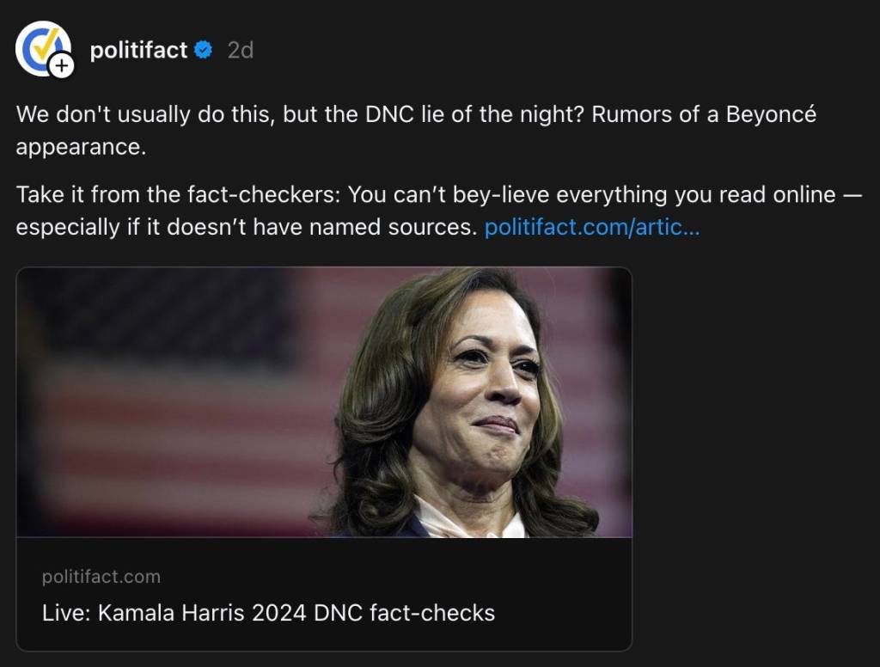This screenshot has height=667, width=880.
Task: Click the PolitiFact profile avatar logo
Action: [x=41, y=48]
